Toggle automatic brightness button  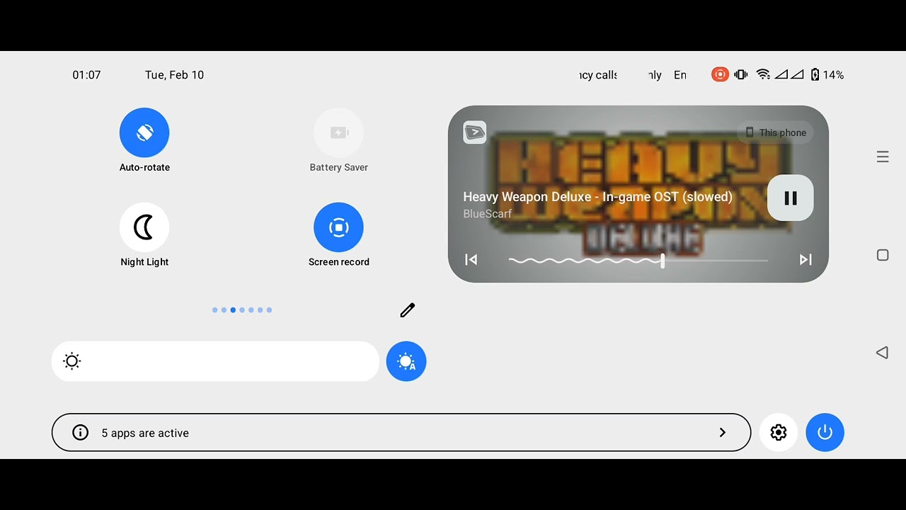pyautogui.click(x=406, y=361)
